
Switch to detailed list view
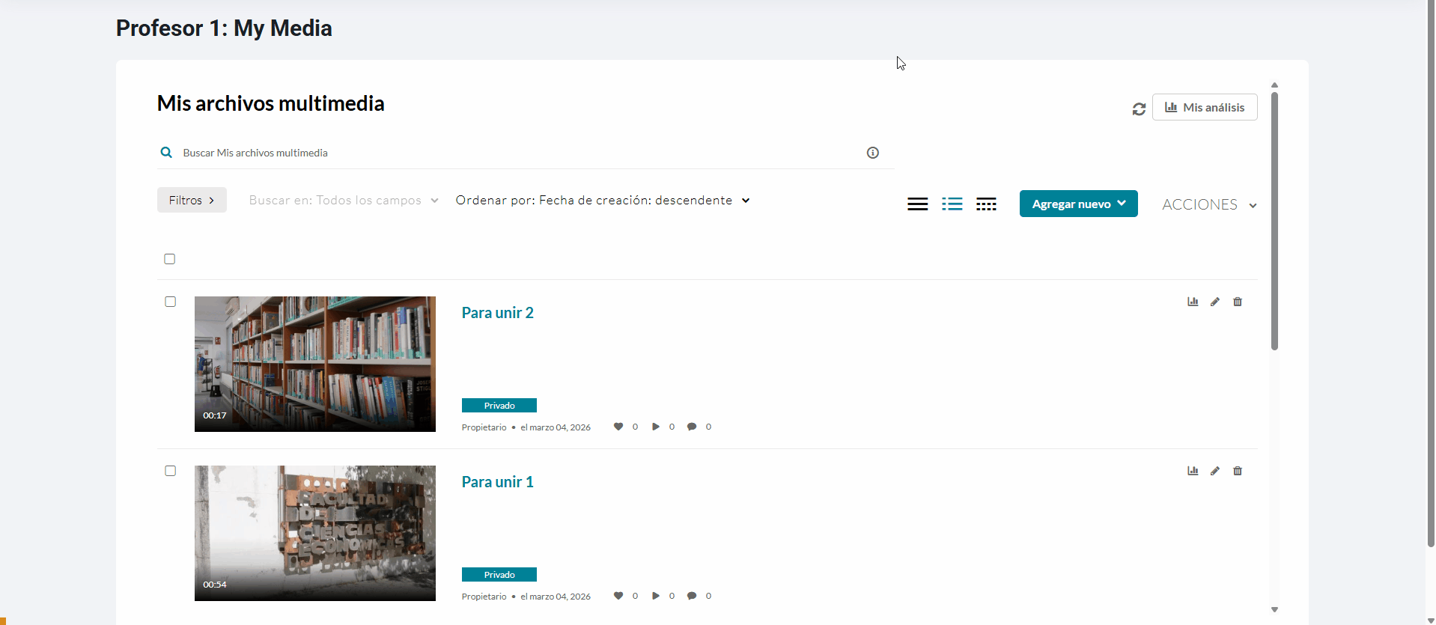coord(952,204)
